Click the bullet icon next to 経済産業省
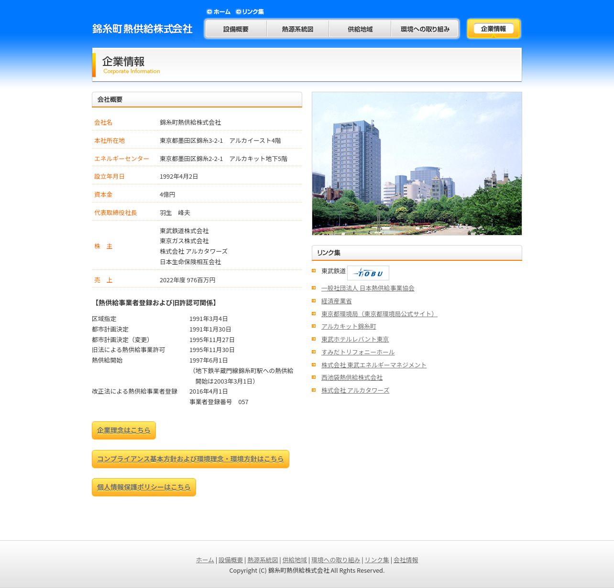This screenshot has width=614, height=588. (x=314, y=301)
